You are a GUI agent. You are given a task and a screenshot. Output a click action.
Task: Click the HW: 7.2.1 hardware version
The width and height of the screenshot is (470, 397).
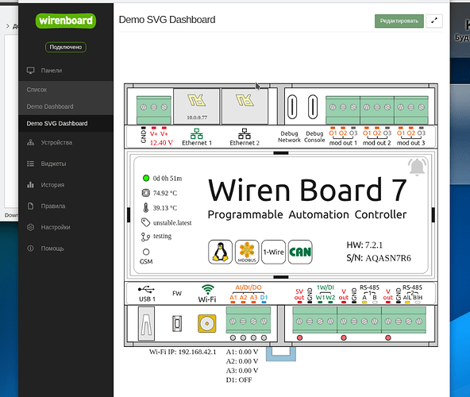coord(364,245)
